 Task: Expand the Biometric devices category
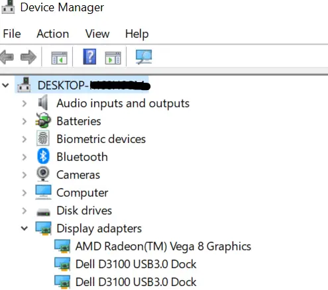tap(25, 139)
